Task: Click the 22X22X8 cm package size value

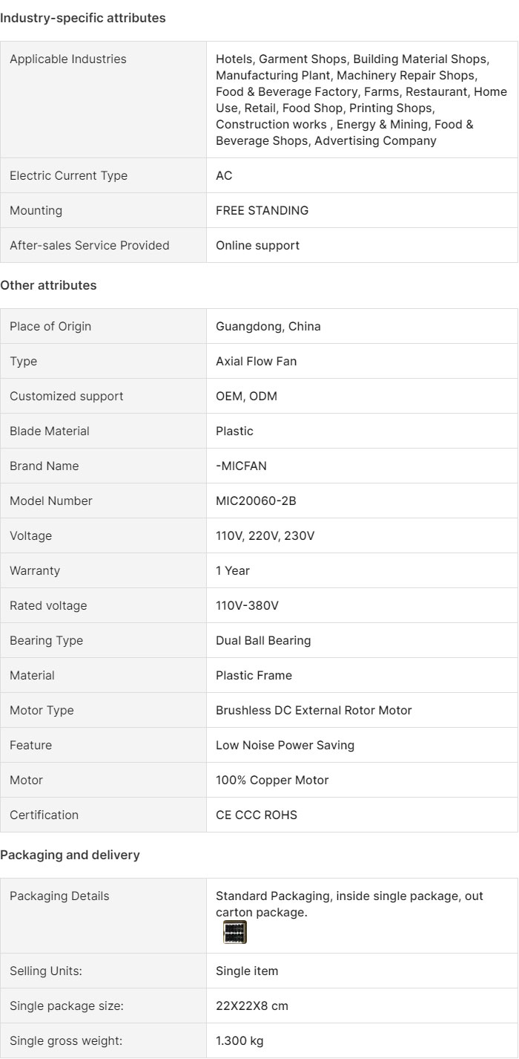Action: (252, 1007)
